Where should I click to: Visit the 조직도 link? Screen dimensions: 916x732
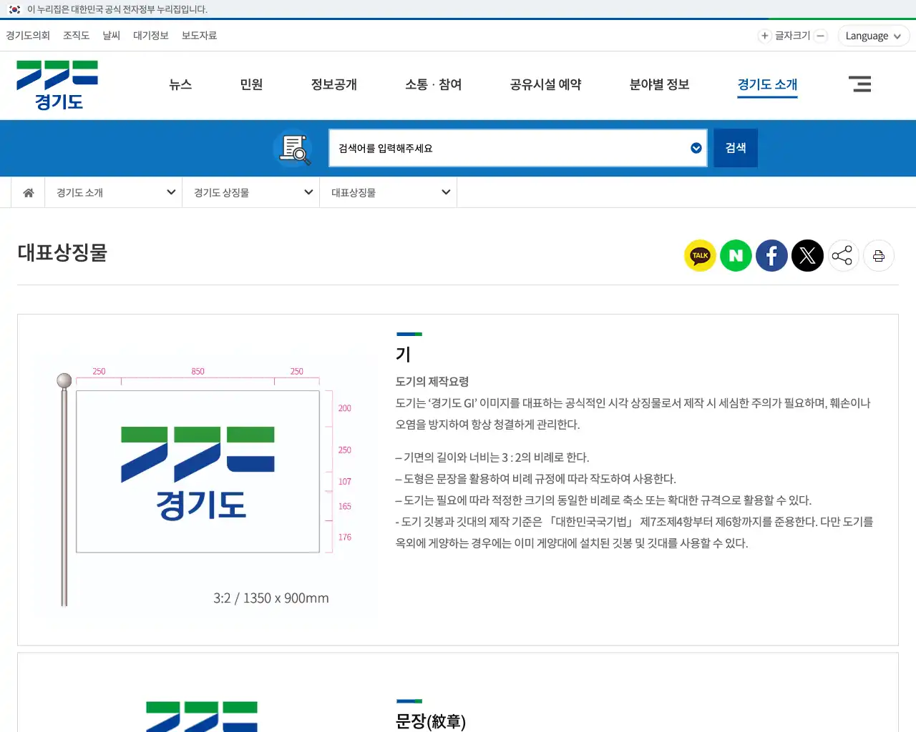[76, 35]
